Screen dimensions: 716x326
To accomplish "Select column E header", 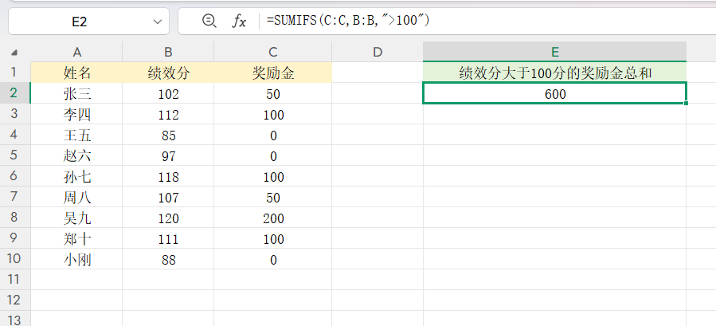I will tap(555, 52).
